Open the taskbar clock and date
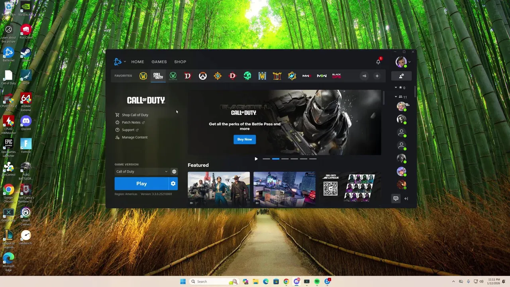 tap(493, 281)
